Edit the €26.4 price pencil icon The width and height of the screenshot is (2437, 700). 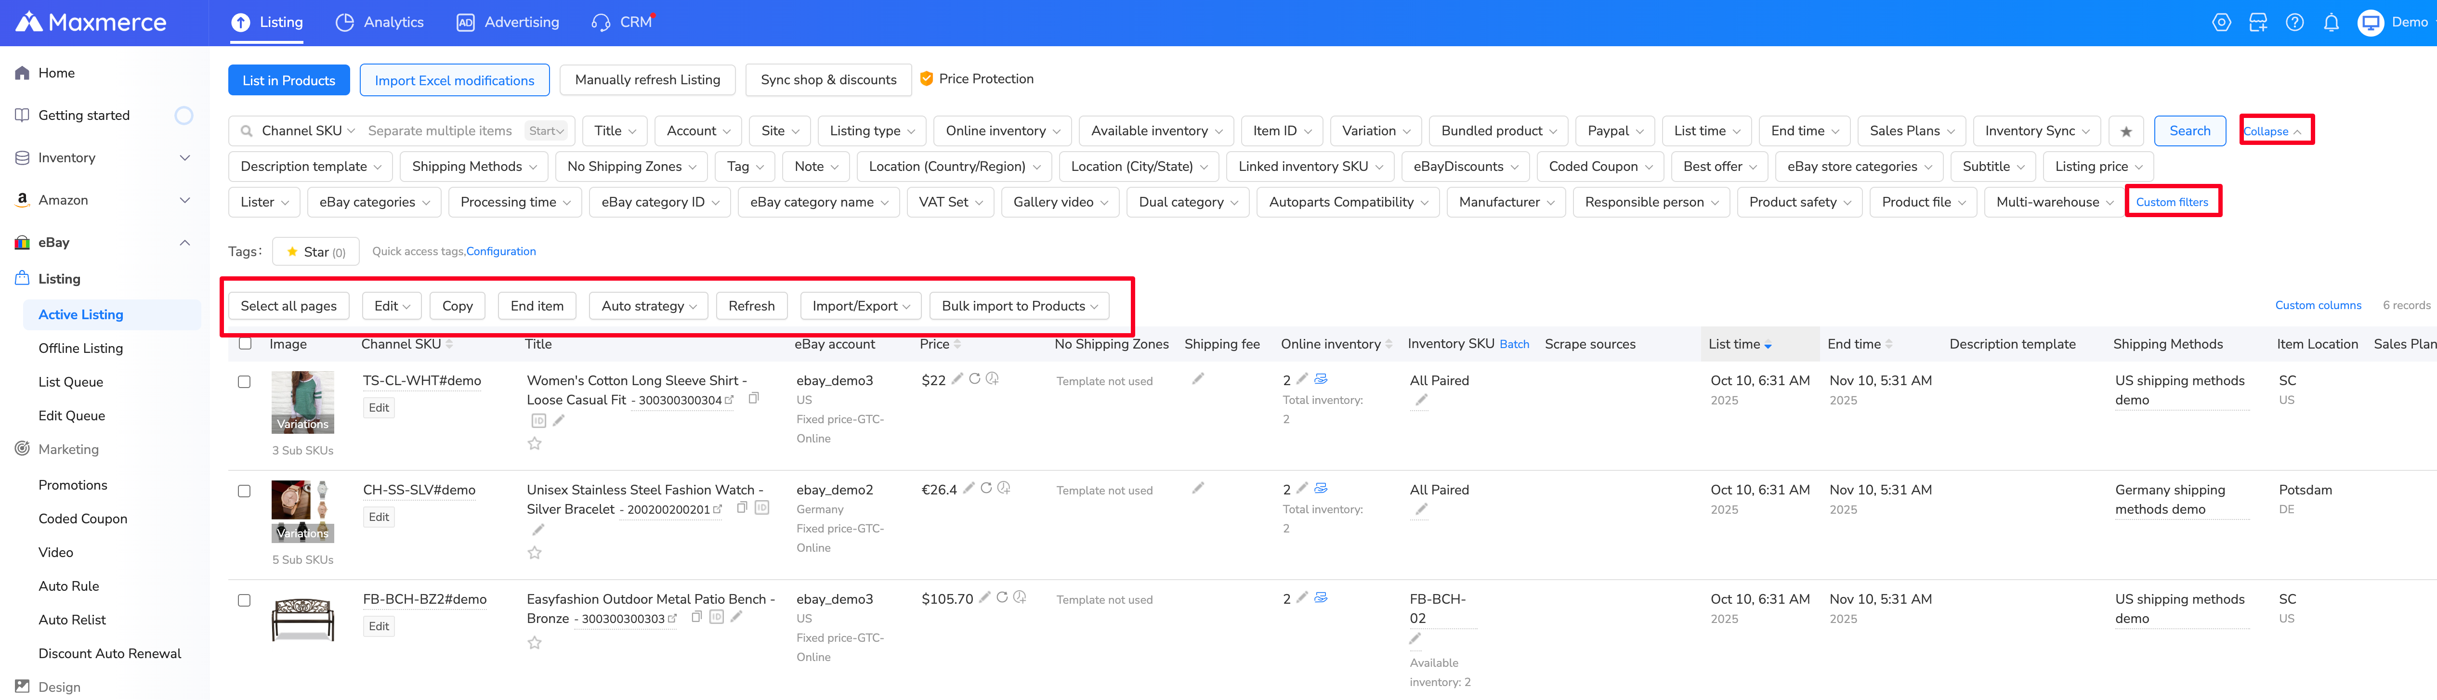(969, 488)
